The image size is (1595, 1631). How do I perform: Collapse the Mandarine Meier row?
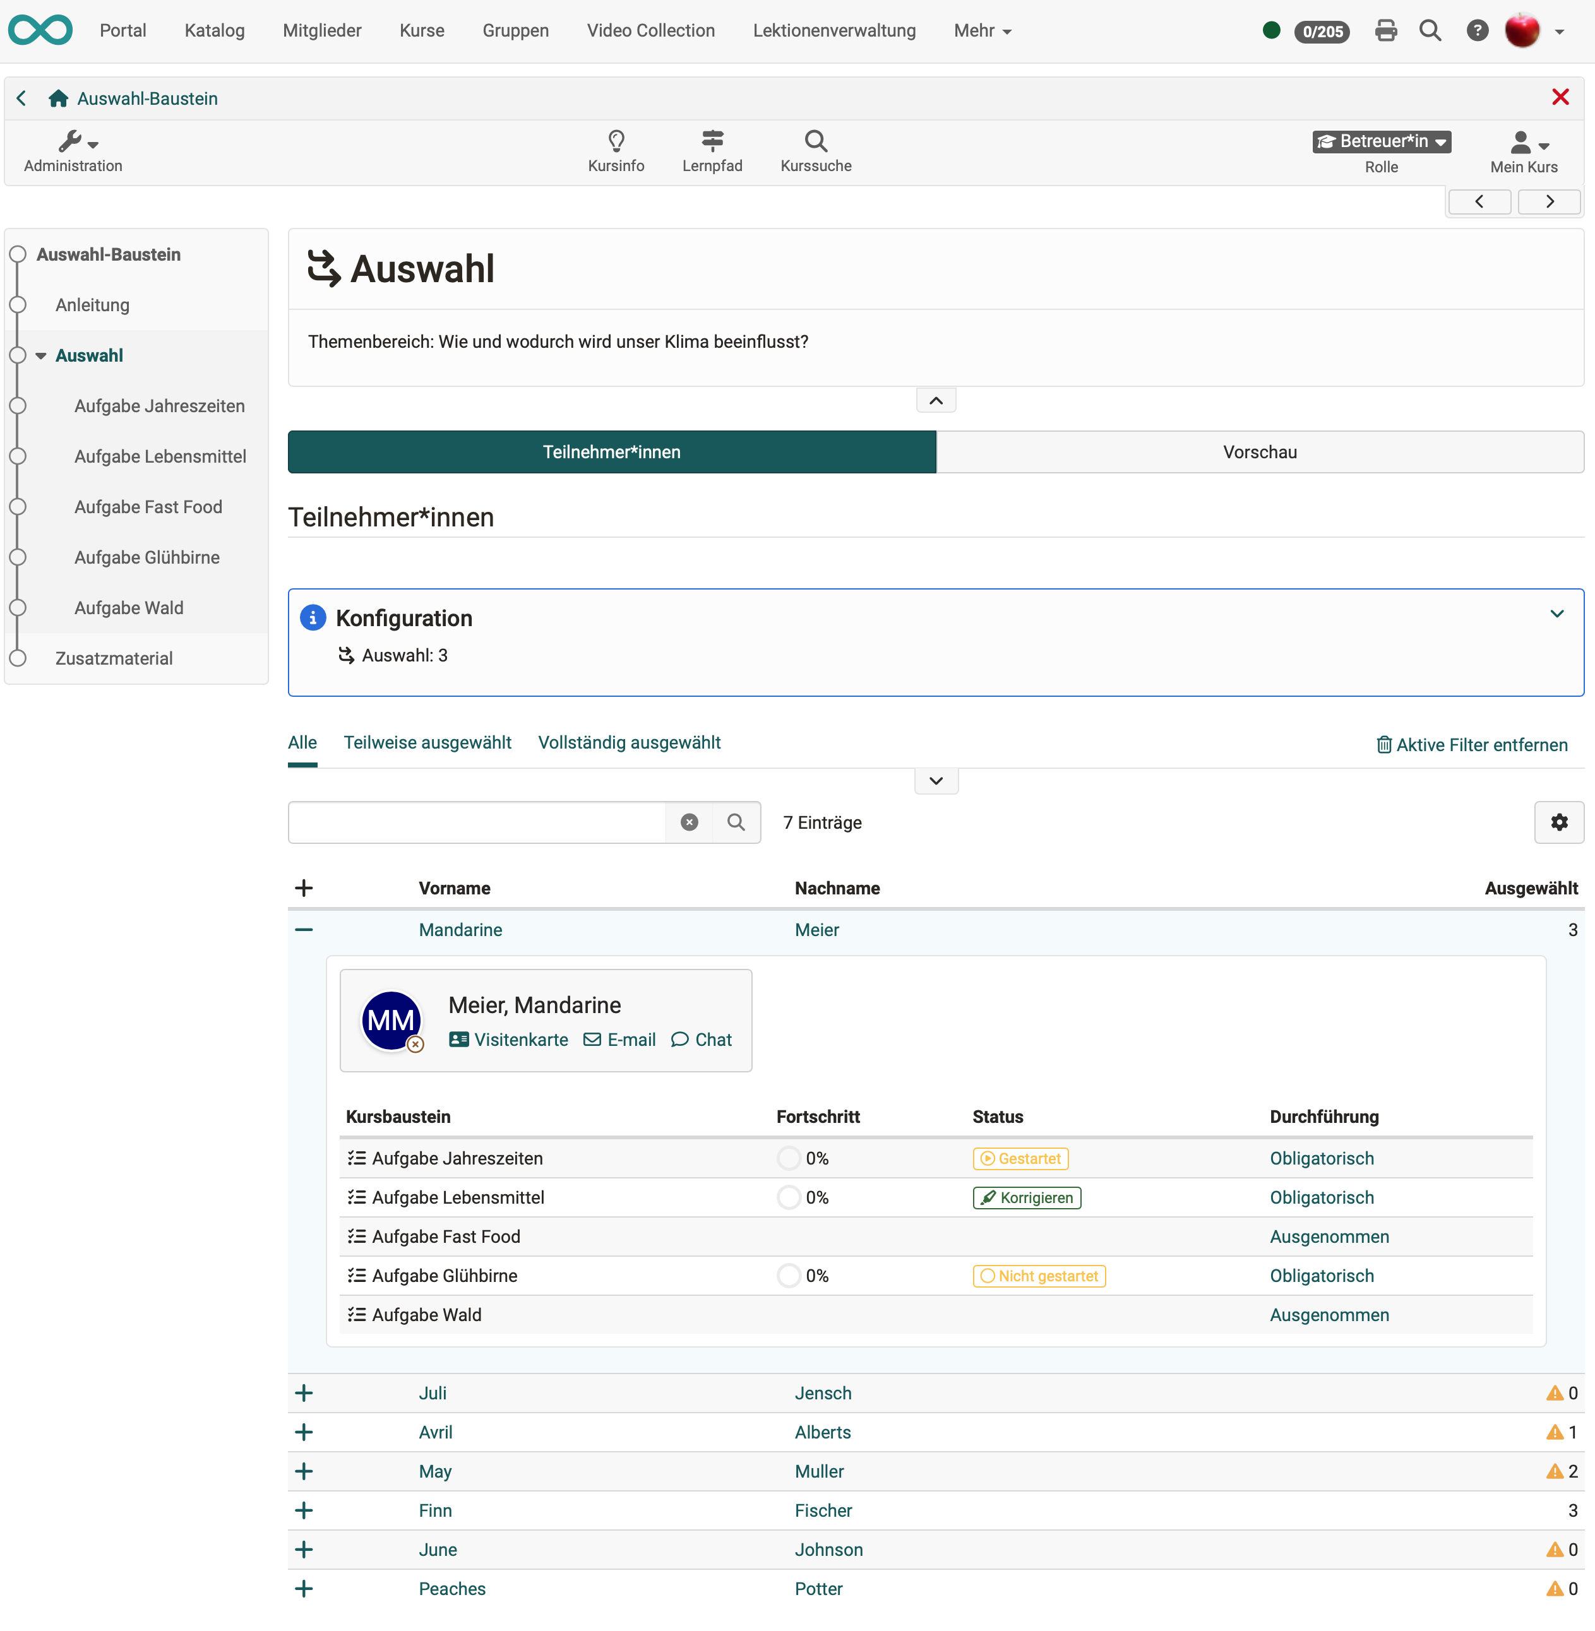[x=304, y=929]
